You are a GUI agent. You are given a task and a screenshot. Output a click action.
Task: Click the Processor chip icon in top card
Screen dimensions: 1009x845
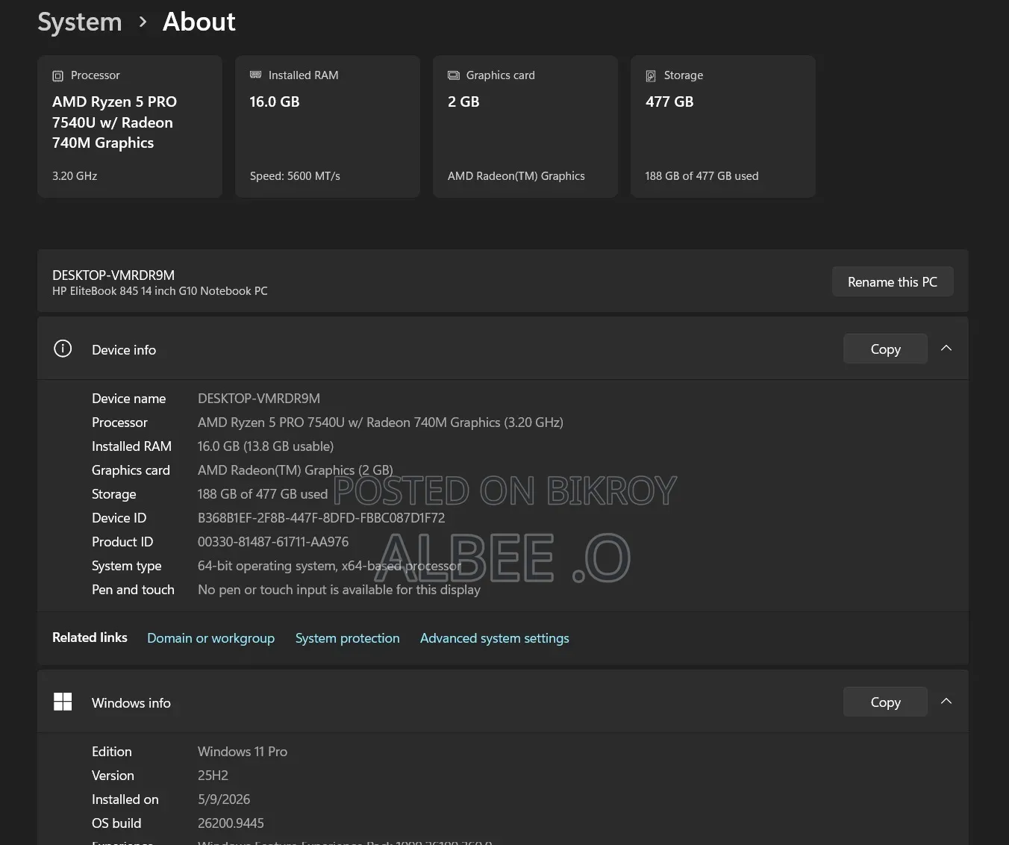(58, 76)
